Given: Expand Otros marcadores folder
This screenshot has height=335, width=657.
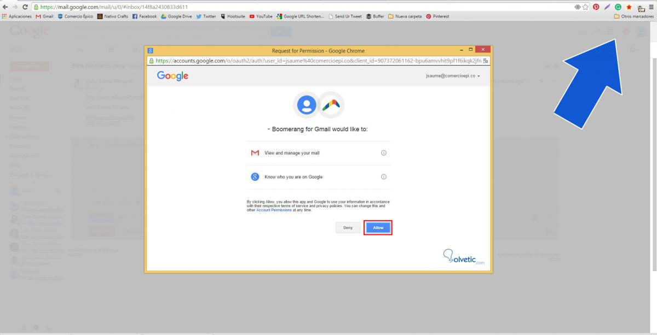Looking at the screenshot, I should [634, 16].
